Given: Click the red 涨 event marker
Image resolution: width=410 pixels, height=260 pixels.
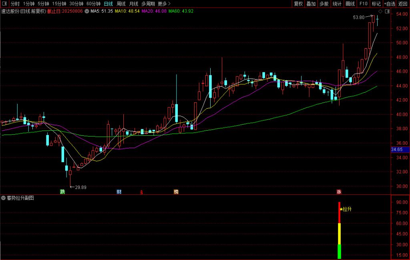Looking at the screenshot, I should (339, 192).
